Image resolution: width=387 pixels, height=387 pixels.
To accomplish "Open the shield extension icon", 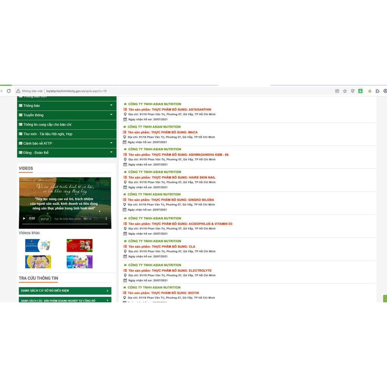I will point(353,91).
